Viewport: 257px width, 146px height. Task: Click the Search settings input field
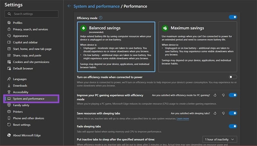tap(31, 14)
